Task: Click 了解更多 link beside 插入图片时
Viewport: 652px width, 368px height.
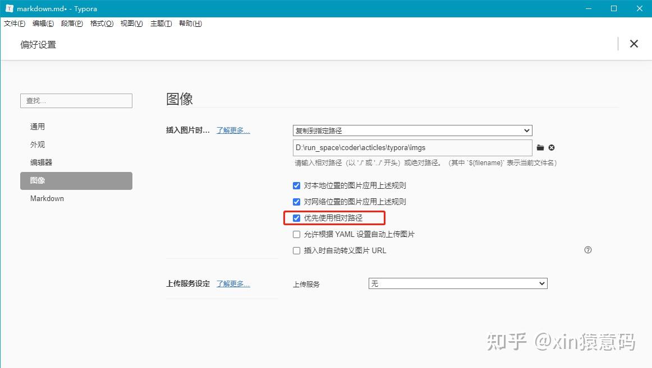Action: pos(233,130)
